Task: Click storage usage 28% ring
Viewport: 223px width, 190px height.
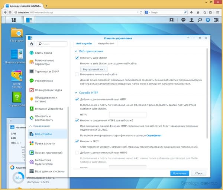Action: (18, 178)
